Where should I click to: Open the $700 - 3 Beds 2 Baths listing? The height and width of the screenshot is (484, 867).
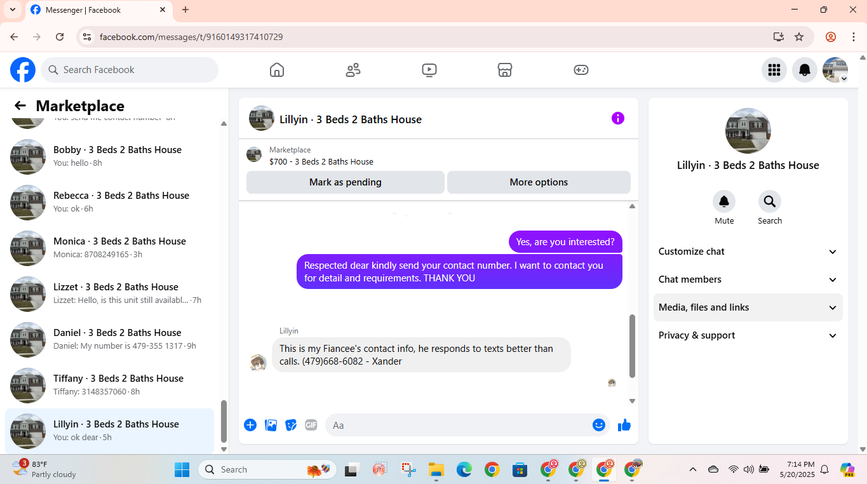pyautogui.click(x=321, y=161)
